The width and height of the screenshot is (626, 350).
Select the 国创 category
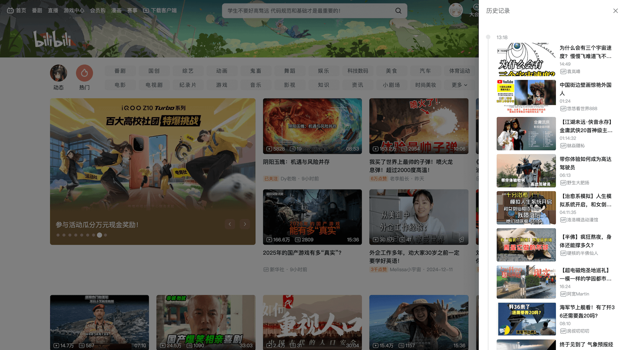154,71
